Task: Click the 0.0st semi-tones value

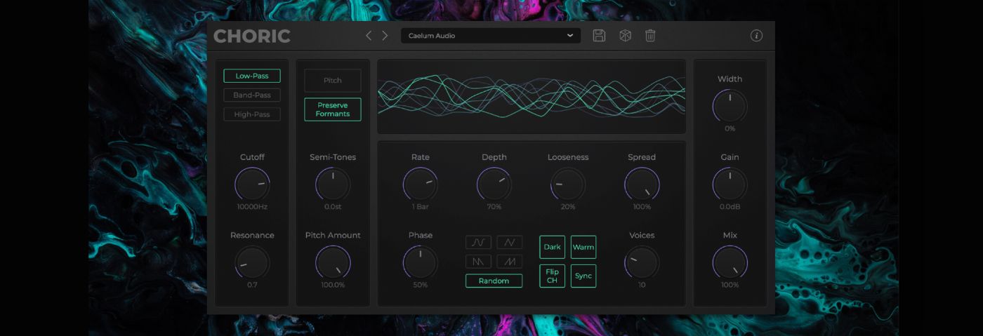Action: pyautogui.click(x=333, y=207)
